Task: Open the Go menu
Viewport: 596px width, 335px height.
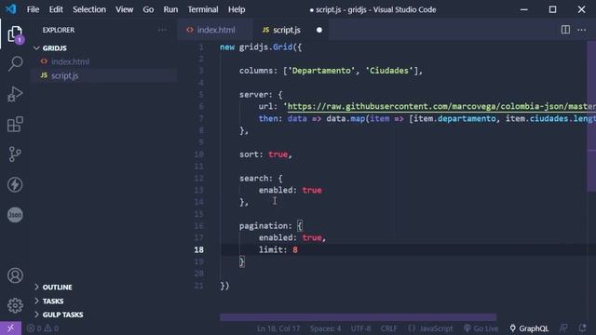Action: pyautogui.click(x=148, y=9)
